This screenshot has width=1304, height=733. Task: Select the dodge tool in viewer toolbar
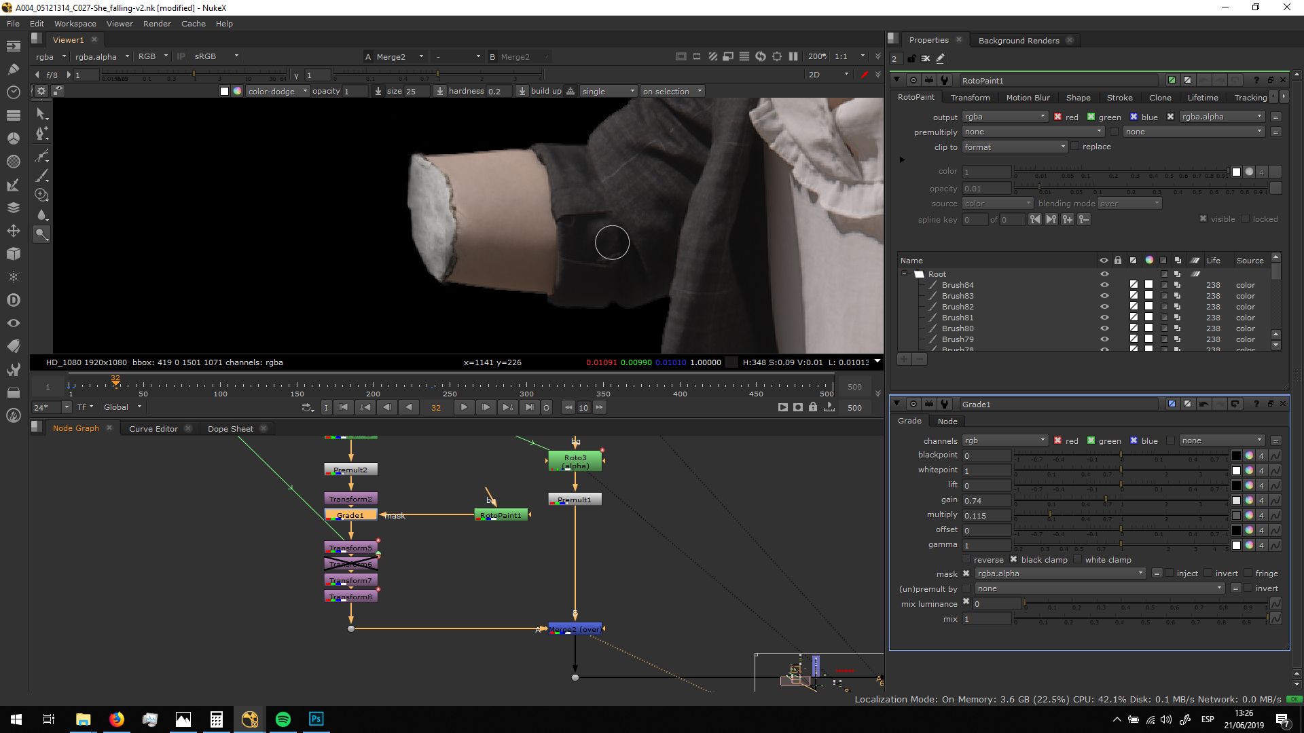(41, 234)
